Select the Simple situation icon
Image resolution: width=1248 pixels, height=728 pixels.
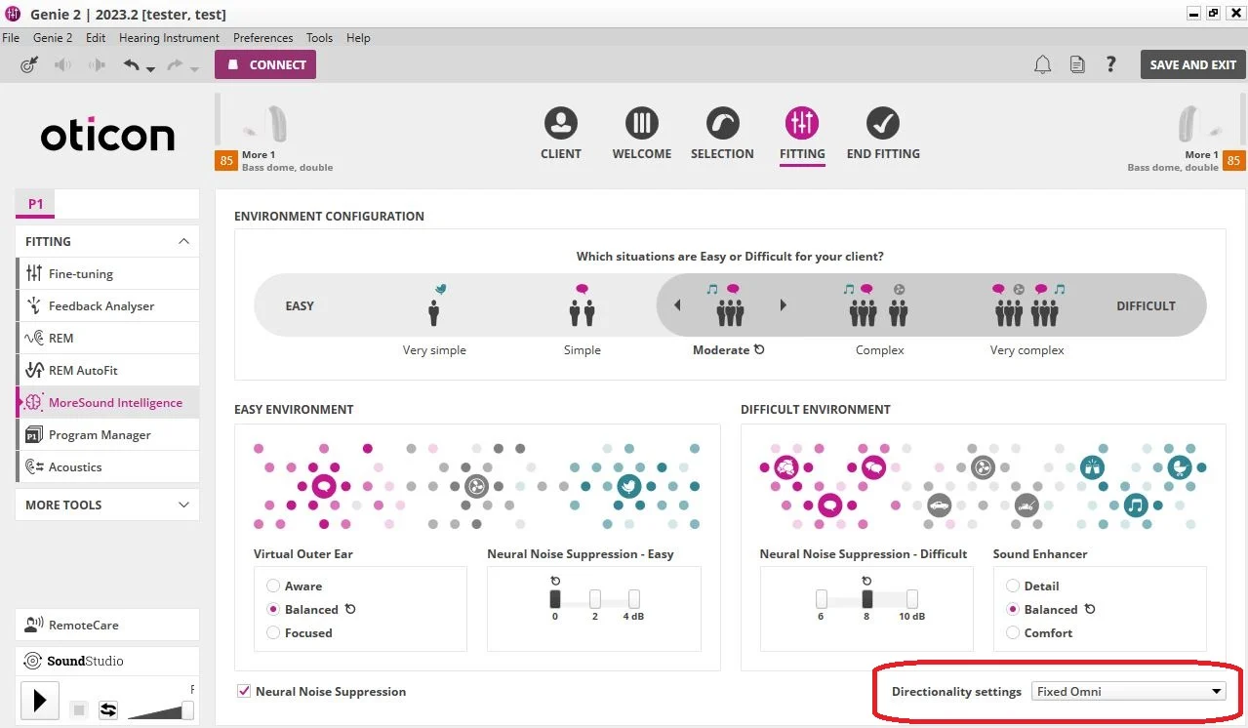(583, 305)
